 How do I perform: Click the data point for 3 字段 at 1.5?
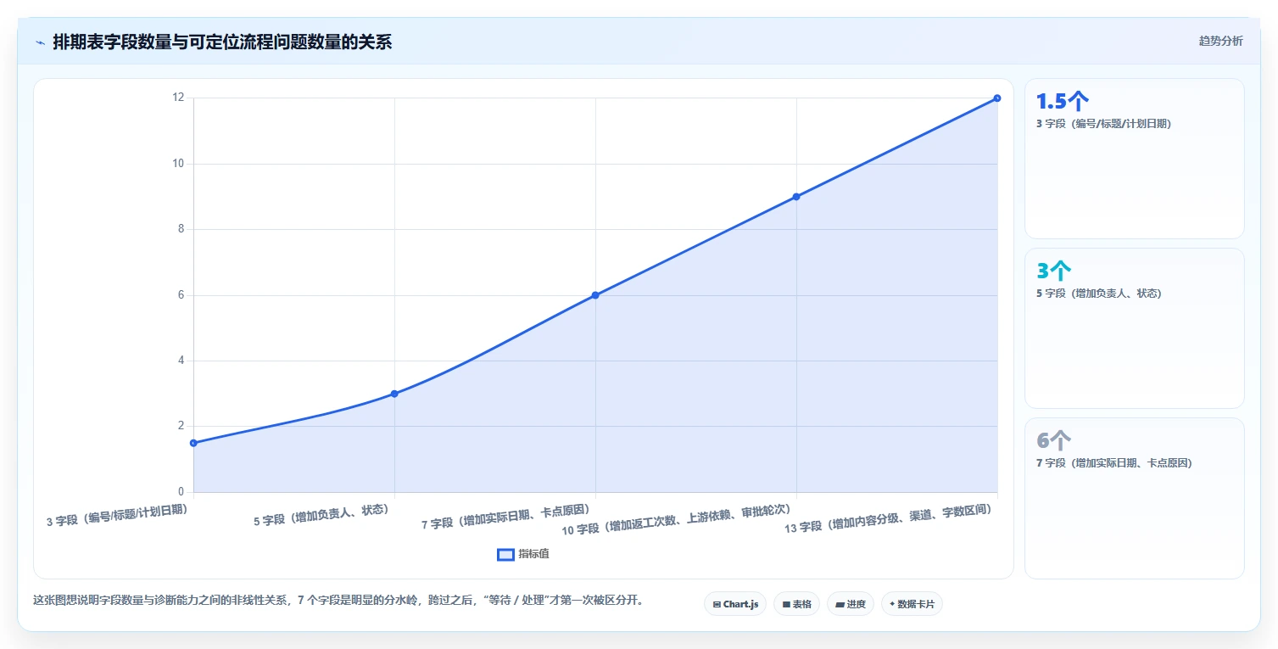pos(193,443)
